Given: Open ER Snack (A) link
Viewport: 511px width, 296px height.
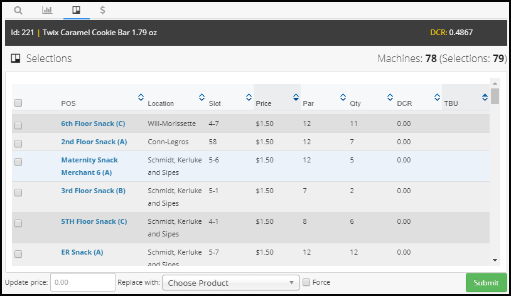Looking at the screenshot, I should [82, 252].
